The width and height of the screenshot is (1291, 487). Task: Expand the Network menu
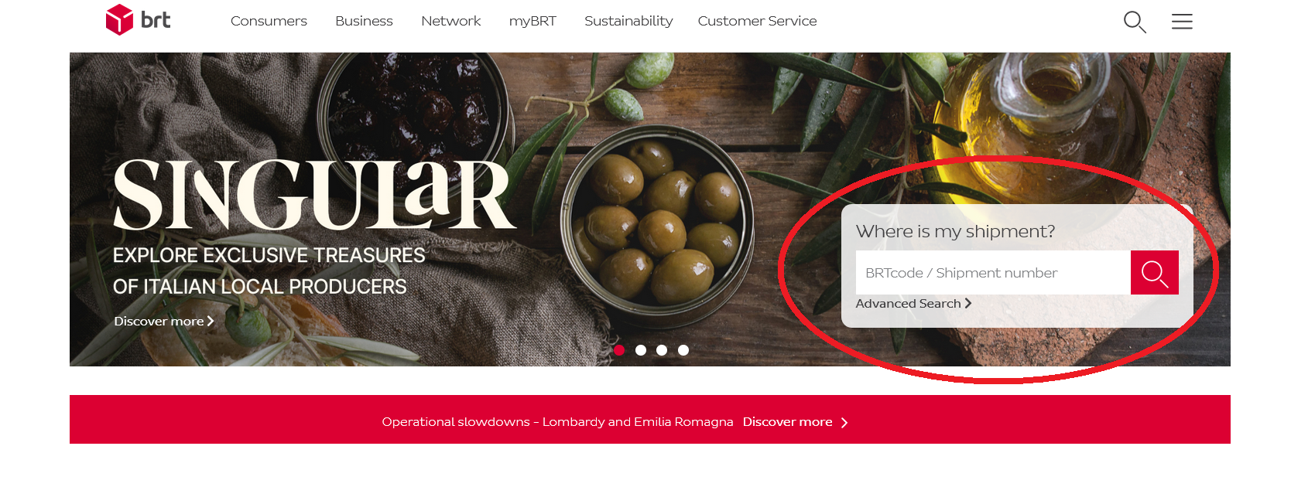(x=450, y=21)
